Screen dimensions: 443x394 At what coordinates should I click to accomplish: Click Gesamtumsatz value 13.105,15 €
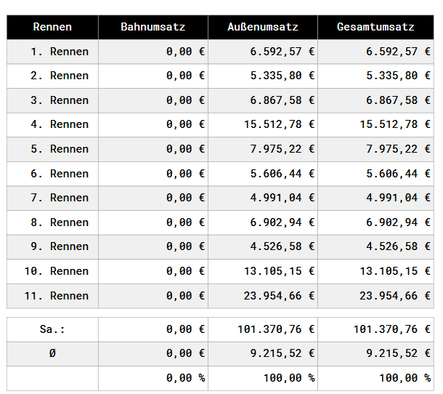tap(395, 271)
